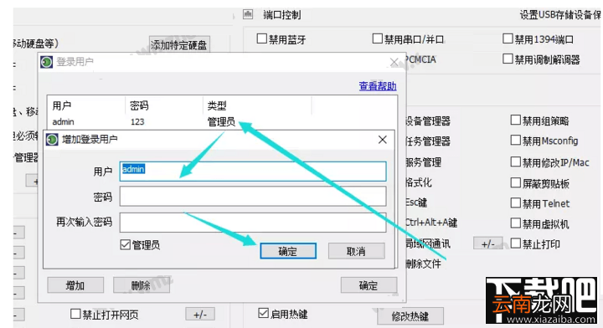This screenshot has width=603, height=328.
Task: Click the +/- button beside 禁止打开网页
Action: click(200, 315)
